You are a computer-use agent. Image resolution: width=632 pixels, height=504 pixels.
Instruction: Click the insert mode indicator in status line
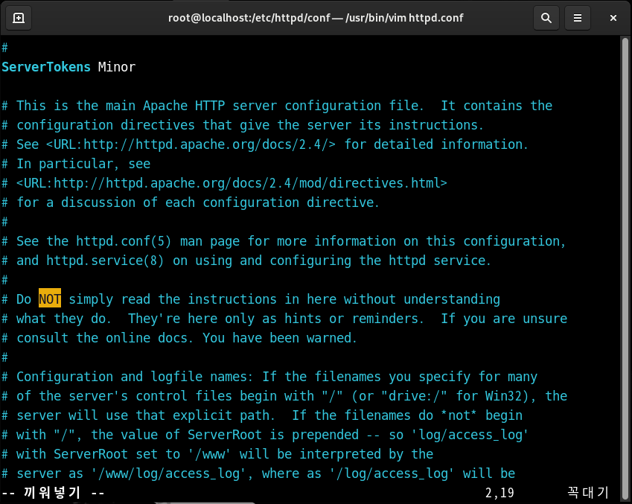click(53, 493)
